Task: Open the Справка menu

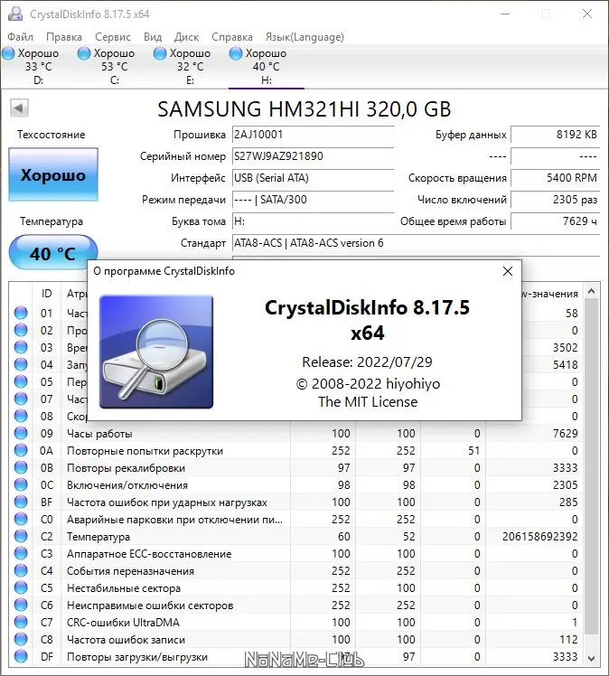Action: [232, 37]
